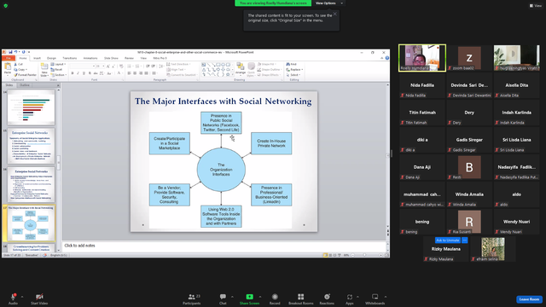Toggle Align Text Left in Paragraph group
This screenshot has width=546, height=307.
(129, 73)
